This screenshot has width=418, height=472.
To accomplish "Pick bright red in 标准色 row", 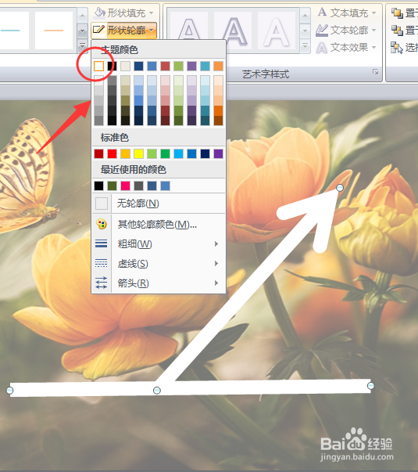I will point(112,154).
